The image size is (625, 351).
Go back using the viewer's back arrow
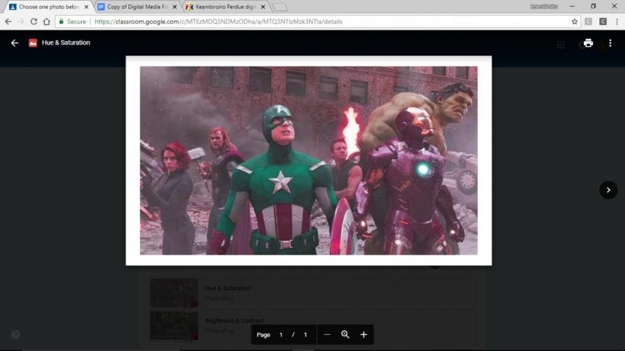click(15, 43)
